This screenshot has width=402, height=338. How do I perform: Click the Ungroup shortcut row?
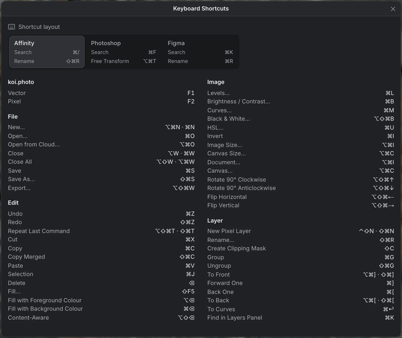(x=300, y=266)
